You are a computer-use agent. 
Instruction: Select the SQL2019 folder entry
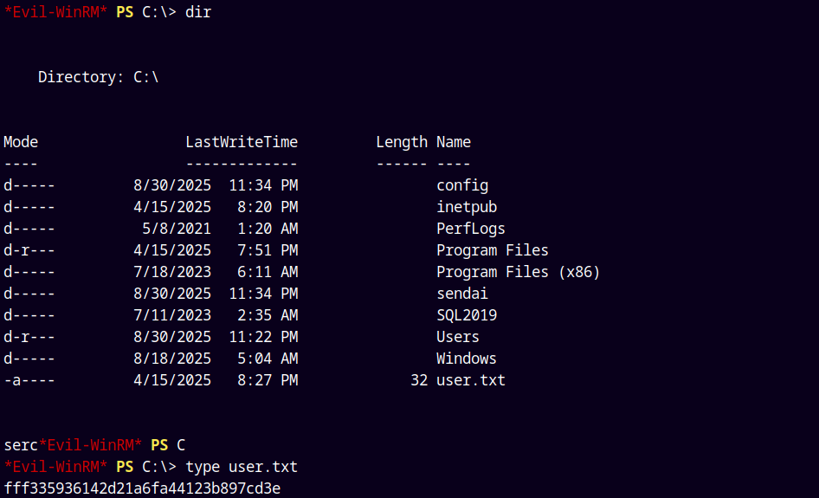pyautogui.click(x=467, y=315)
